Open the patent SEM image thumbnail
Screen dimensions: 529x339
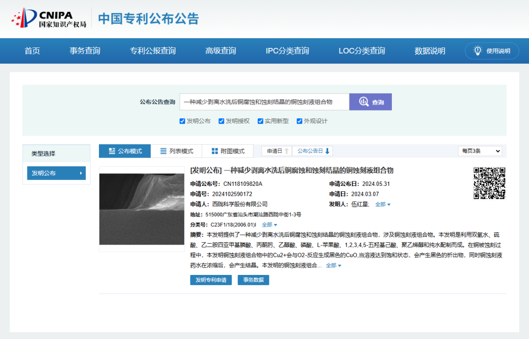coord(142,209)
